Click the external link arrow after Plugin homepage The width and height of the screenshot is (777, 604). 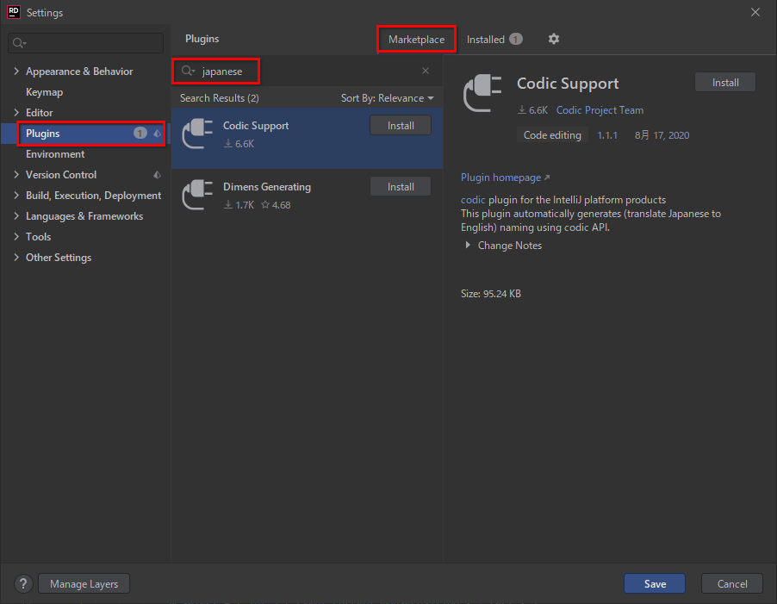coord(547,177)
